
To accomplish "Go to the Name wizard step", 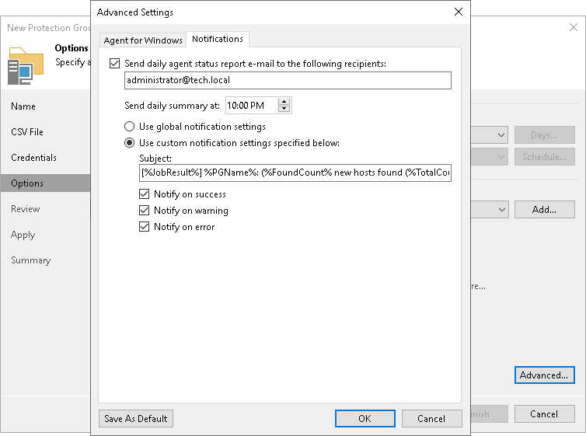I will pyautogui.click(x=23, y=106).
